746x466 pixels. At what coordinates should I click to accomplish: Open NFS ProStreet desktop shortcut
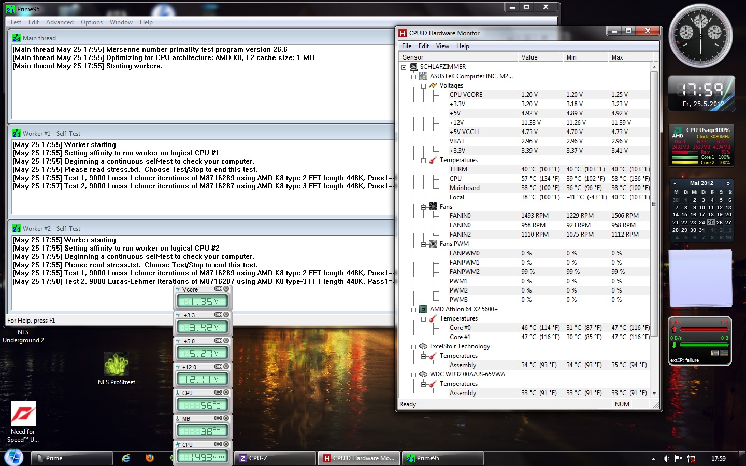tap(117, 369)
